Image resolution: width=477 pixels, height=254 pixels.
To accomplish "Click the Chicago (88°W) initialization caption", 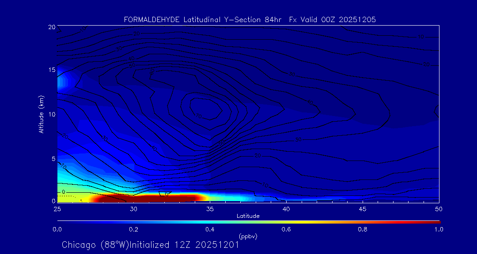I will [x=150, y=245].
